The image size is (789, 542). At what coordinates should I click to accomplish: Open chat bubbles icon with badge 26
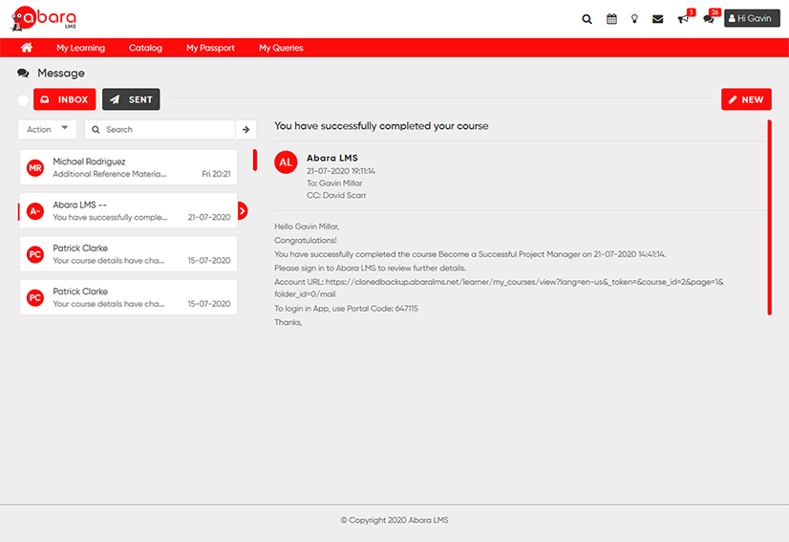(709, 19)
